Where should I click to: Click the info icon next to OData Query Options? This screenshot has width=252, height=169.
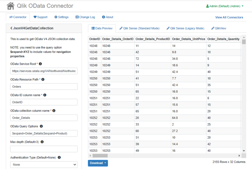41,126
